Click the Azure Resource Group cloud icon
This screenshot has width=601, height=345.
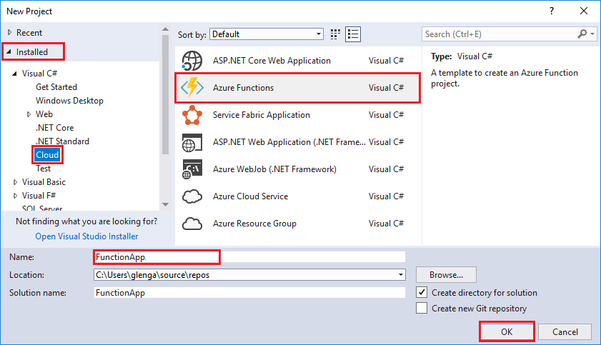click(192, 224)
